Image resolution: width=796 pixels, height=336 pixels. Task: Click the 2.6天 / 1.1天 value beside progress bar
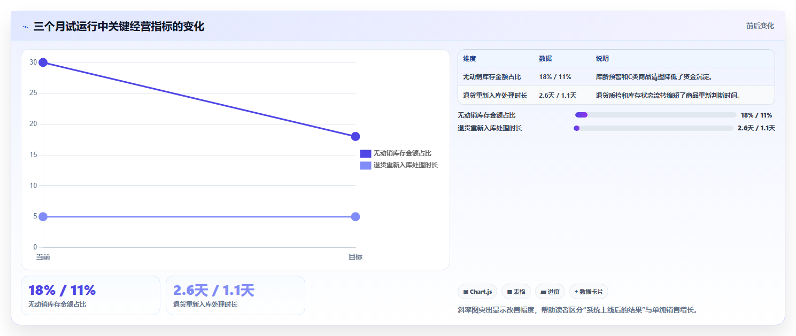(x=756, y=128)
